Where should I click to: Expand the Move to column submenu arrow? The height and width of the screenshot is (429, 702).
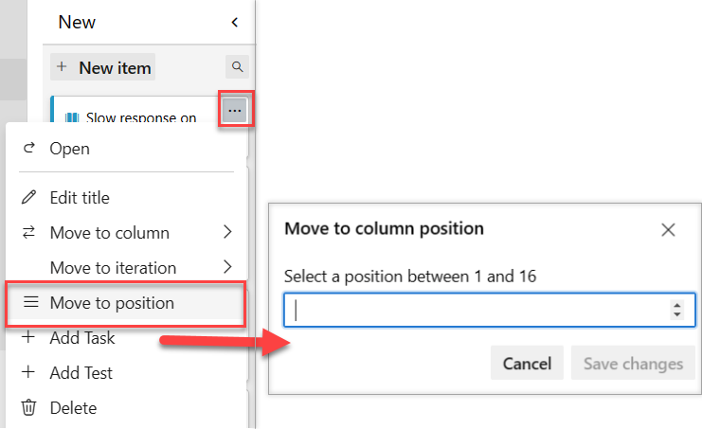point(227,232)
